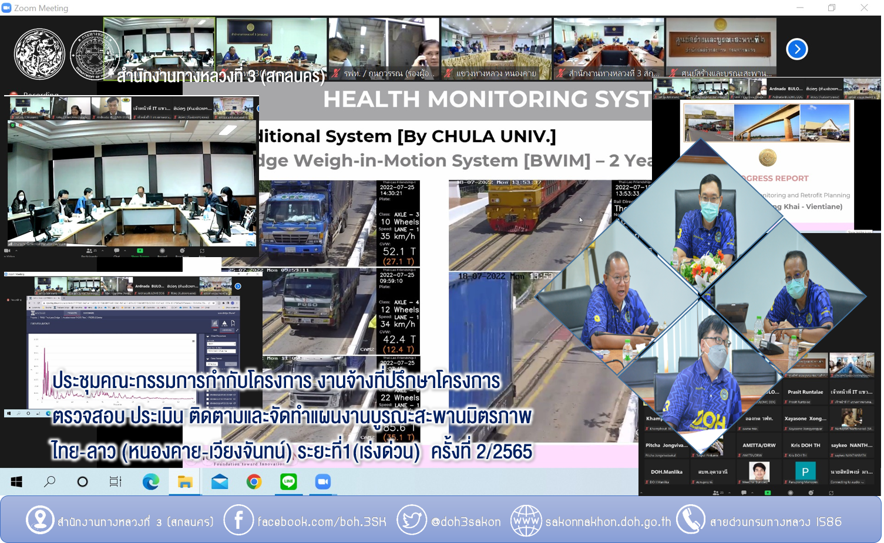This screenshot has height=543, width=884.
Task: Open Zoom from the Windows taskbar
Action: pyautogui.click(x=322, y=482)
